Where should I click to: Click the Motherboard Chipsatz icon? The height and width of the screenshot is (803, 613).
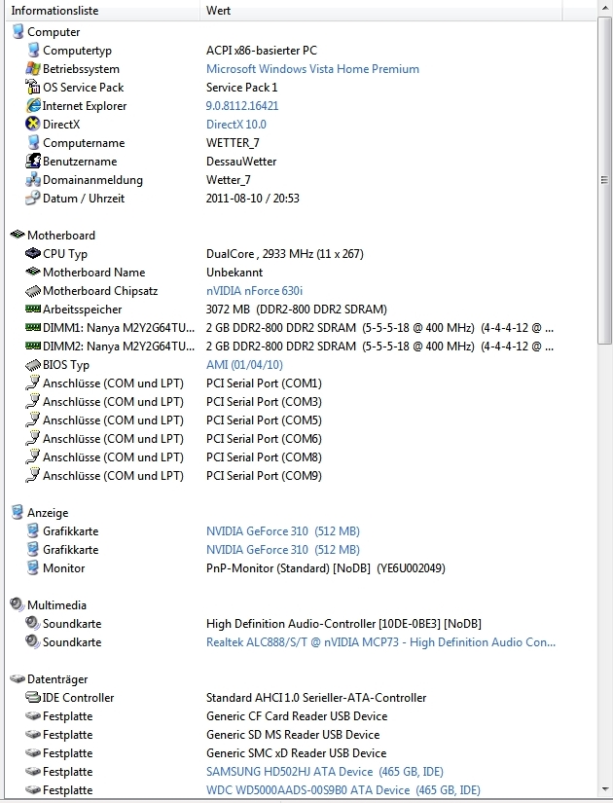(x=33, y=291)
